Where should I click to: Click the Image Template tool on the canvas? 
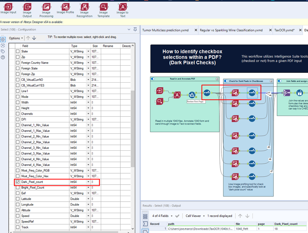coord(160,101)
